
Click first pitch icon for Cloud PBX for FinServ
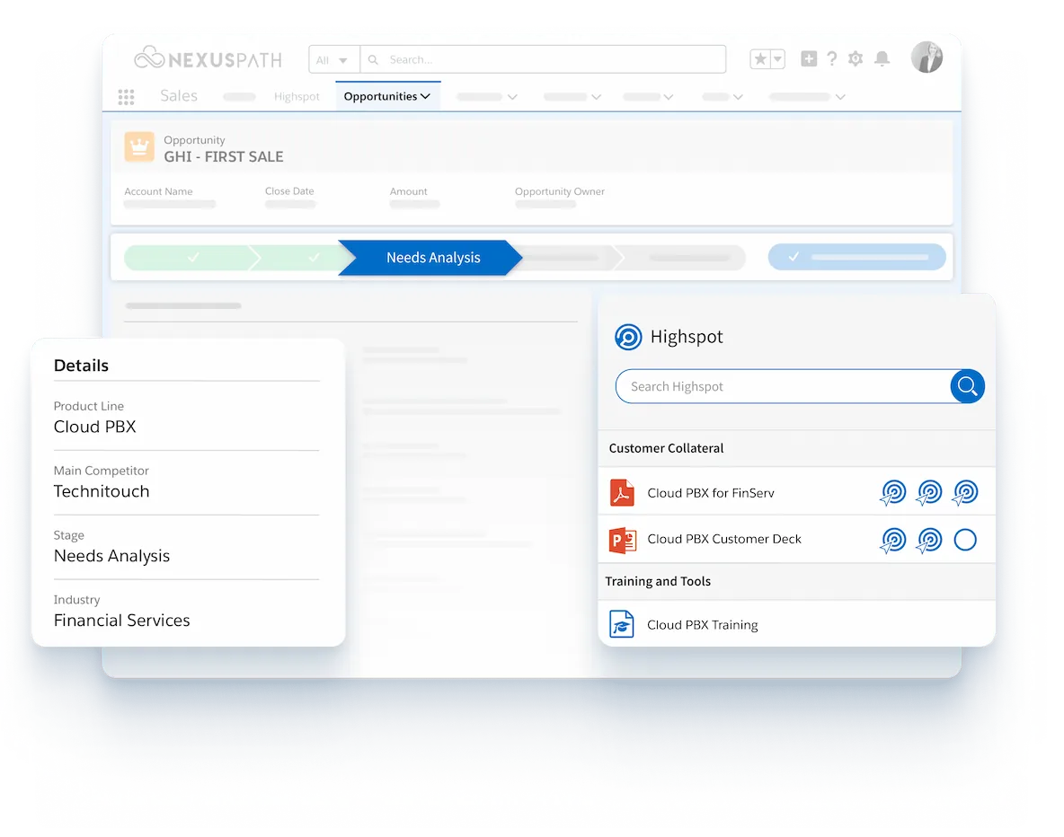(x=893, y=493)
